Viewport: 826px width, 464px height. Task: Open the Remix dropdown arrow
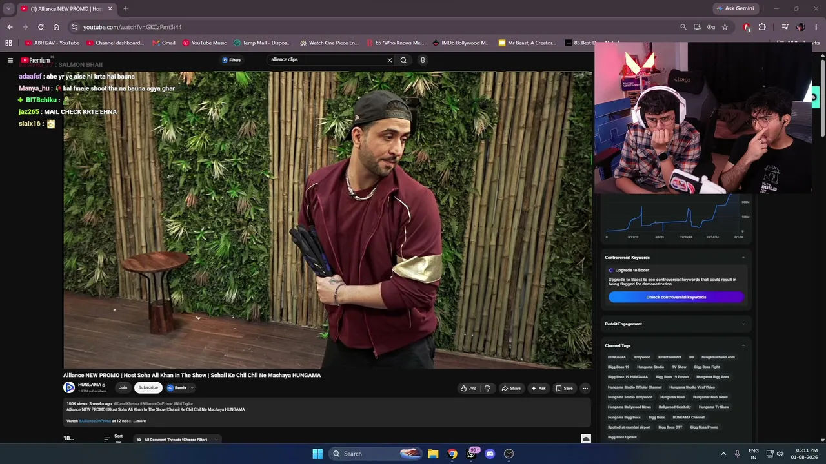pyautogui.click(x=192, y=388)
